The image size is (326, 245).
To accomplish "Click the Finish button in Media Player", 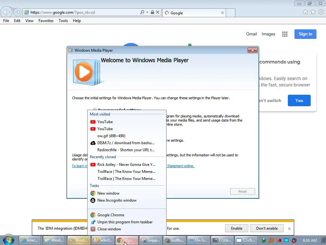I will pyautogui.click(x=242, y=191).
